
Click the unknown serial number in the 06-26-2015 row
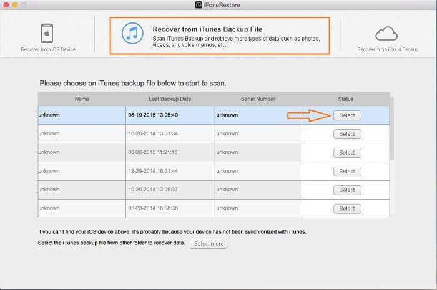(x=227, y=152)
